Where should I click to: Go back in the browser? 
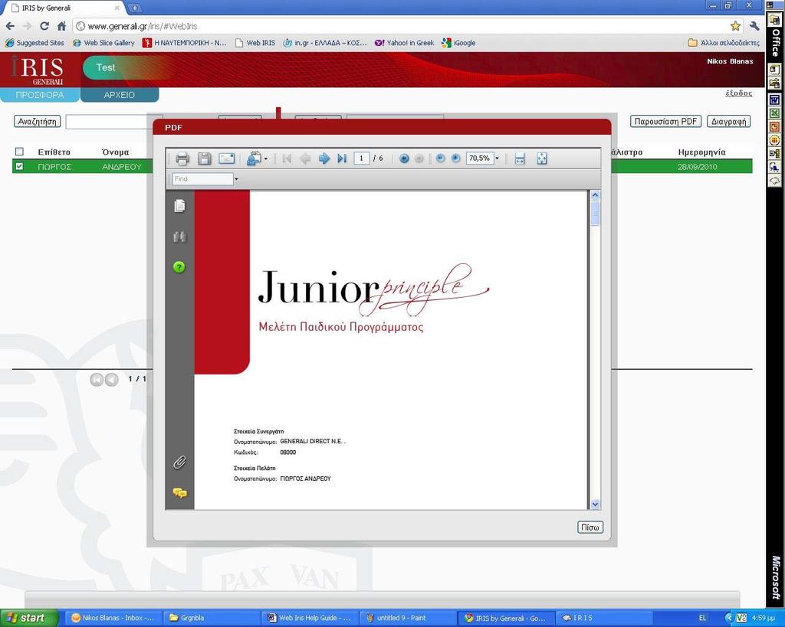10,26
